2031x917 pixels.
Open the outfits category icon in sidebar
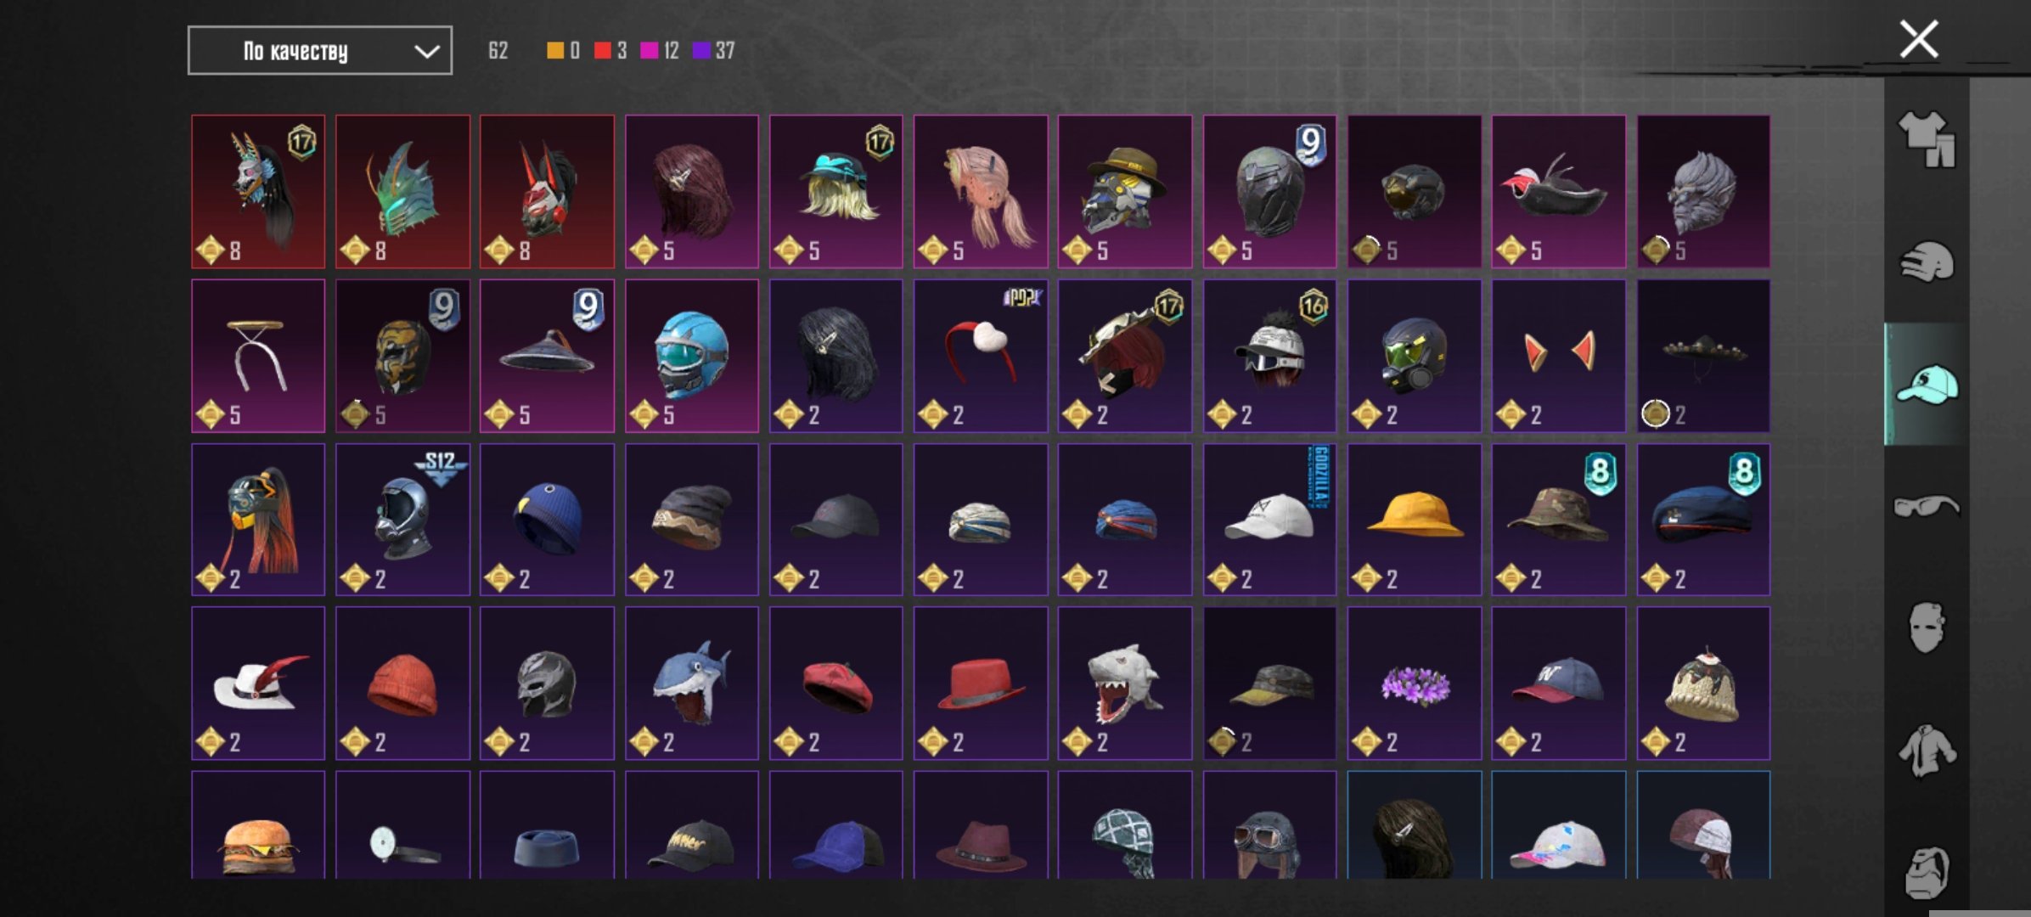point(1927,138)
